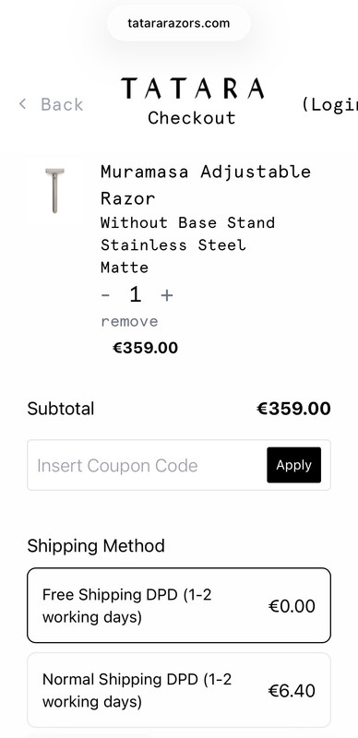Click the item price €359.00
The image size is (358, 738).
pyautogui.click(x=145, y=348)
